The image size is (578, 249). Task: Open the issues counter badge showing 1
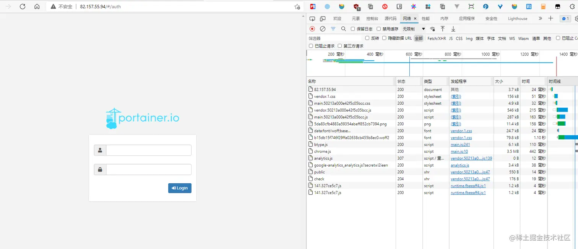click(565, 18)
